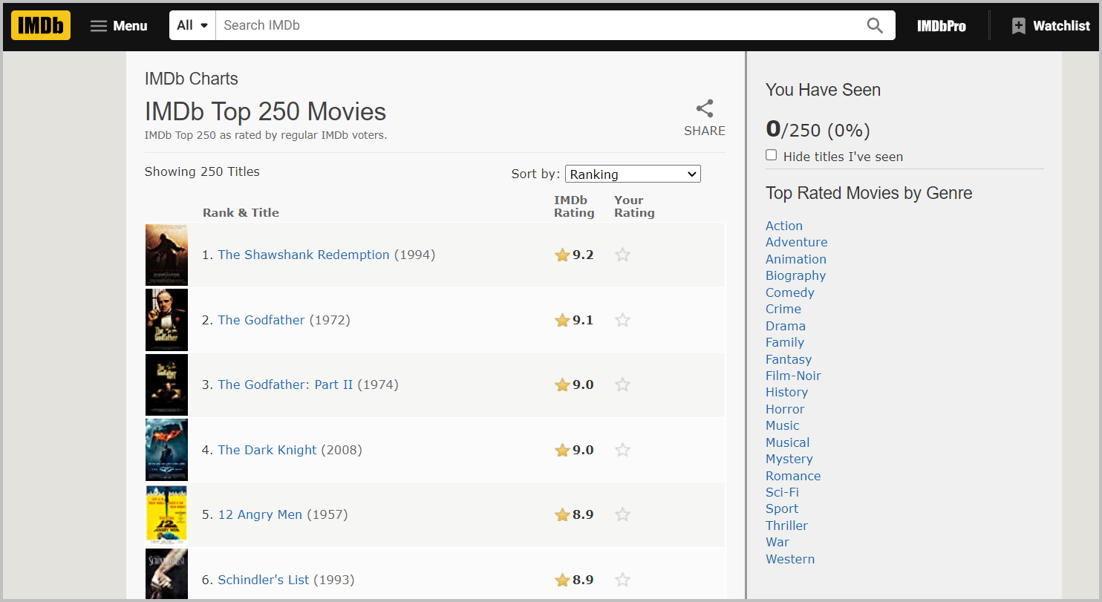Rate The Godfather: Part II star
The height and width of the screenshot is (602, 1102).
click(x=623, y=385)
